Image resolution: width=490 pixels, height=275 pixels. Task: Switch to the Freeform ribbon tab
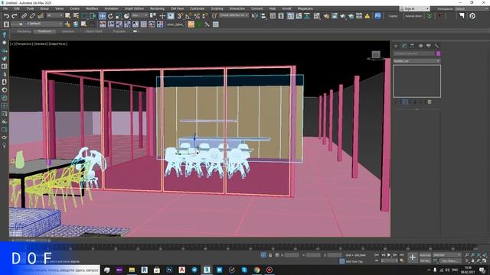[44, 31]
